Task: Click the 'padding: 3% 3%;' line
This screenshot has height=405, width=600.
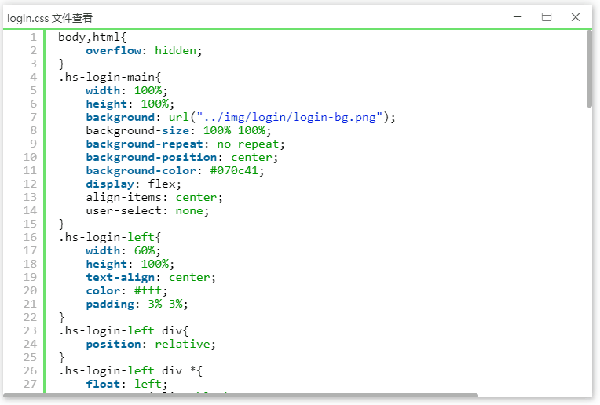Action: [137, 304]
